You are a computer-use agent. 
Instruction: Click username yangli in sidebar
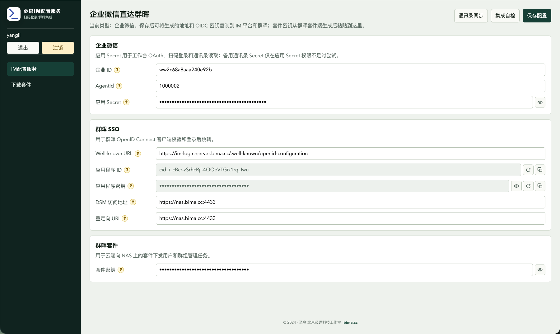(x=14, y=35)
